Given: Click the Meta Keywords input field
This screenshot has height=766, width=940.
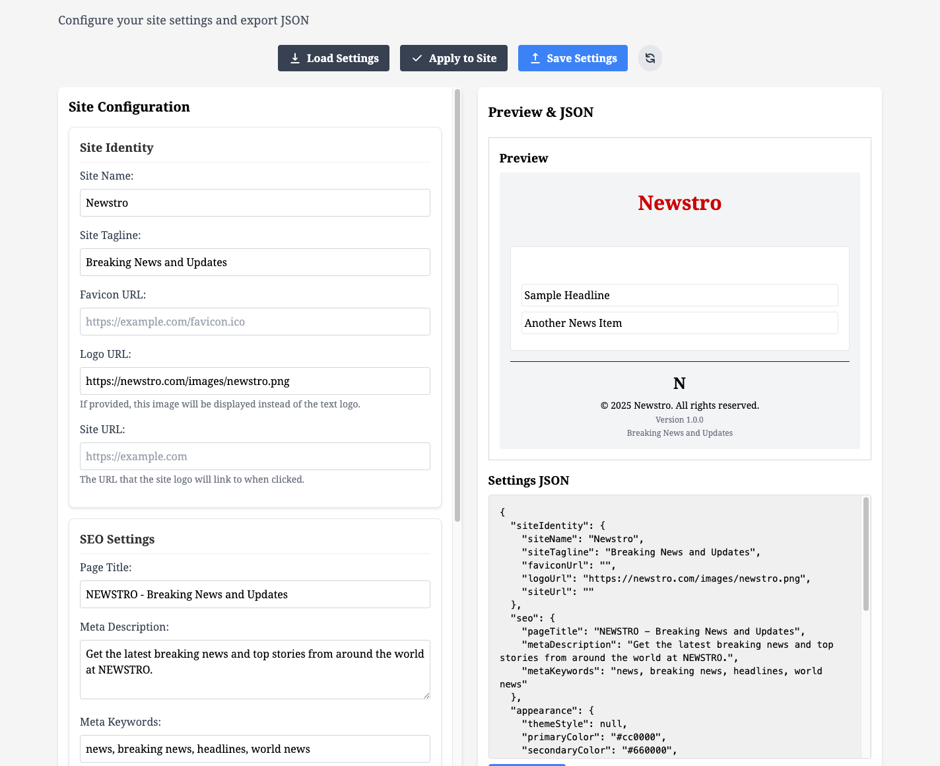Looking at the screenshot, I should pyautogui.click(x=255, y=749).
